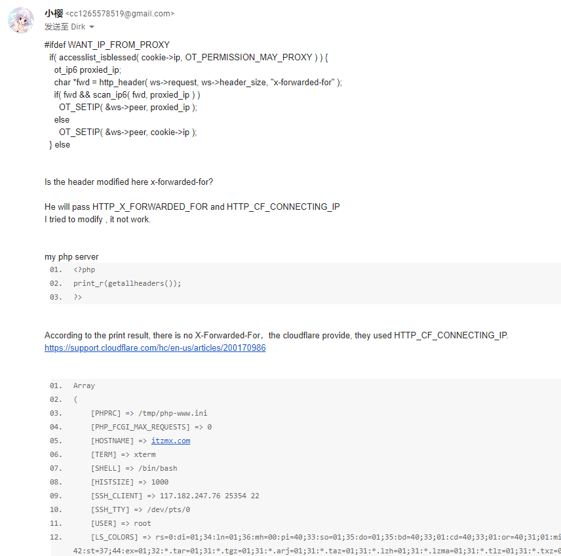Click the [SSH_CLIENT] output line
This screenshot has height=556, width=561.
pyautogui.click(x=175, y=496)
